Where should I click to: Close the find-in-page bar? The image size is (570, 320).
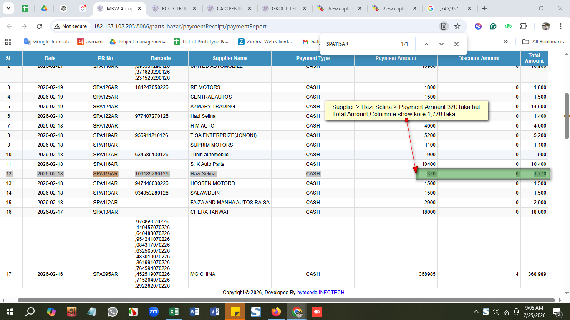[x=457, y=44]
